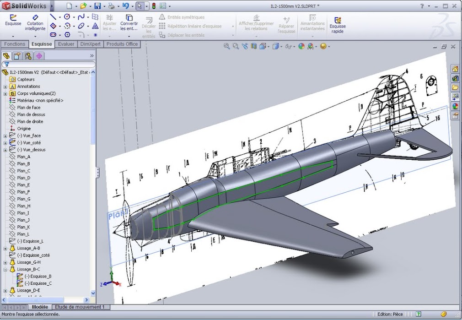Select the Circle sketch tool
This screenshot has width=462, height=320.
[x=67, y=17]
